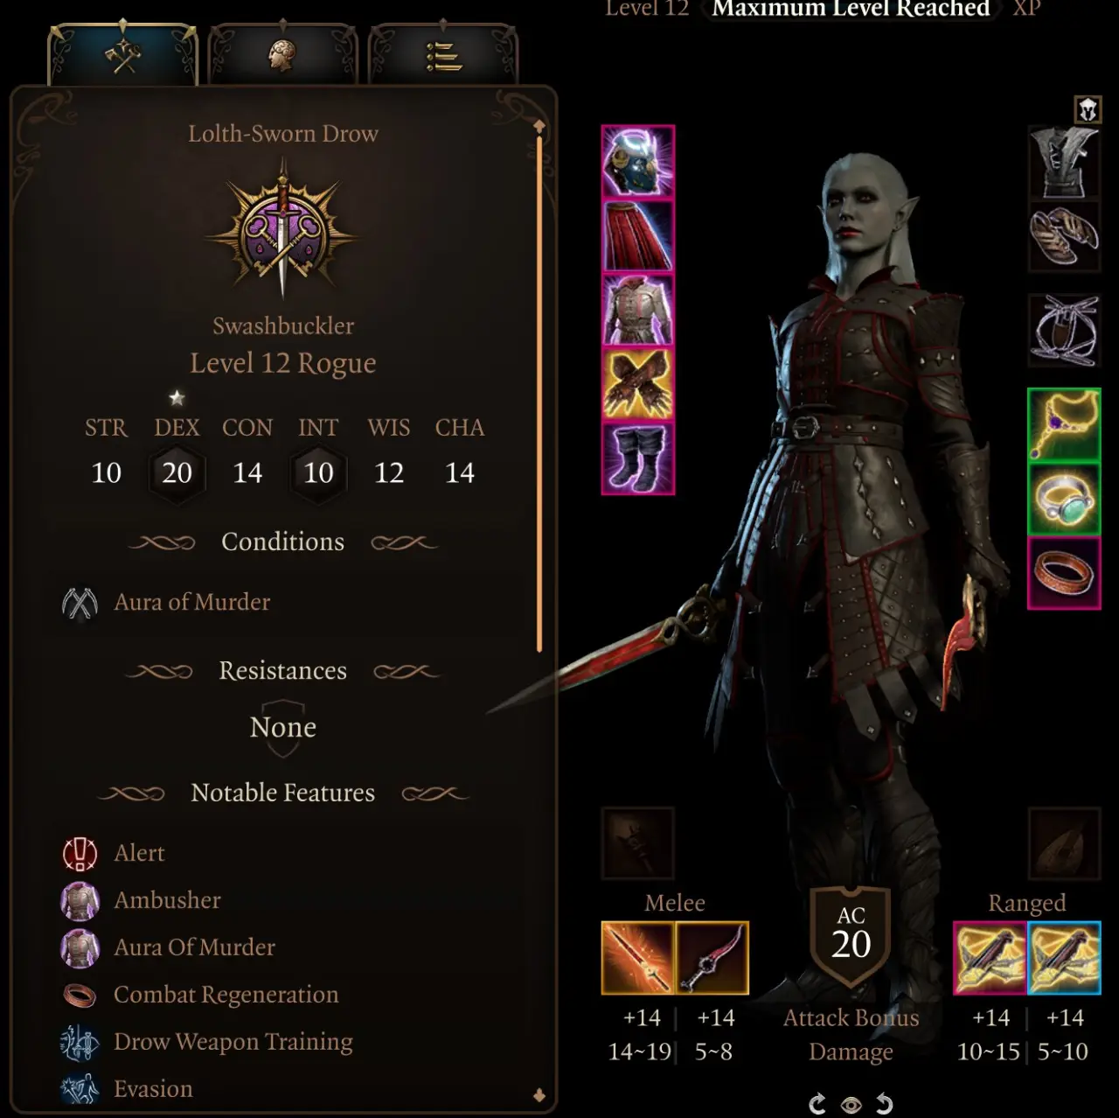Select the main-hand flaming sword slot
The image size is (1119, 1118).
638,958
